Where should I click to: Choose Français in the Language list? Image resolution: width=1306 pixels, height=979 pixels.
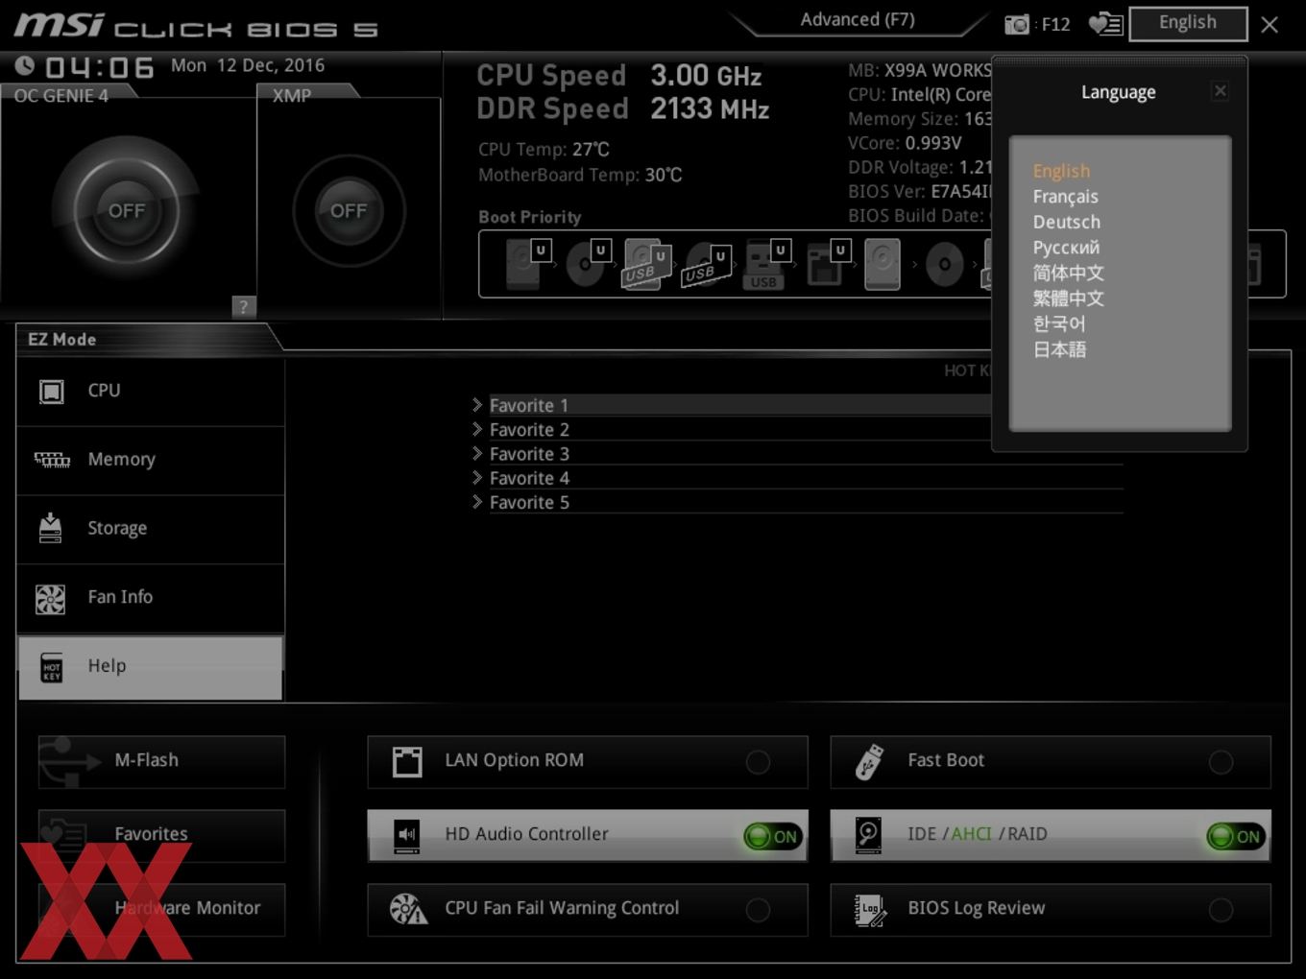tap(1065, 197)
